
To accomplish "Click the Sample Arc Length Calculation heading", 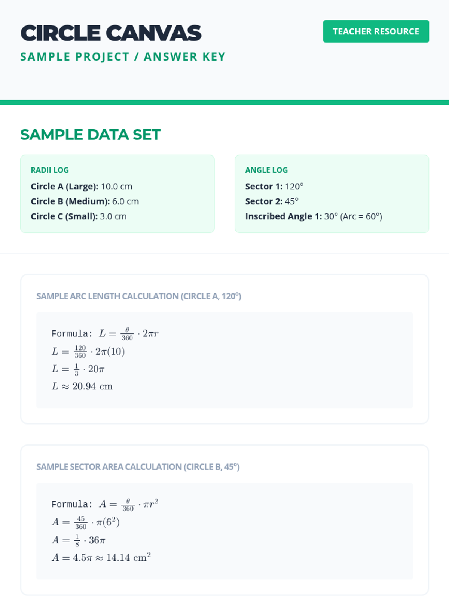I will pos(138,296).
